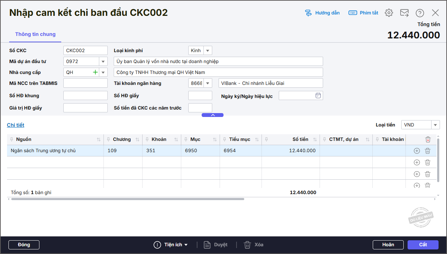Add row after the first detail line
Screen dimensions: 447x254
click(417, 151)
